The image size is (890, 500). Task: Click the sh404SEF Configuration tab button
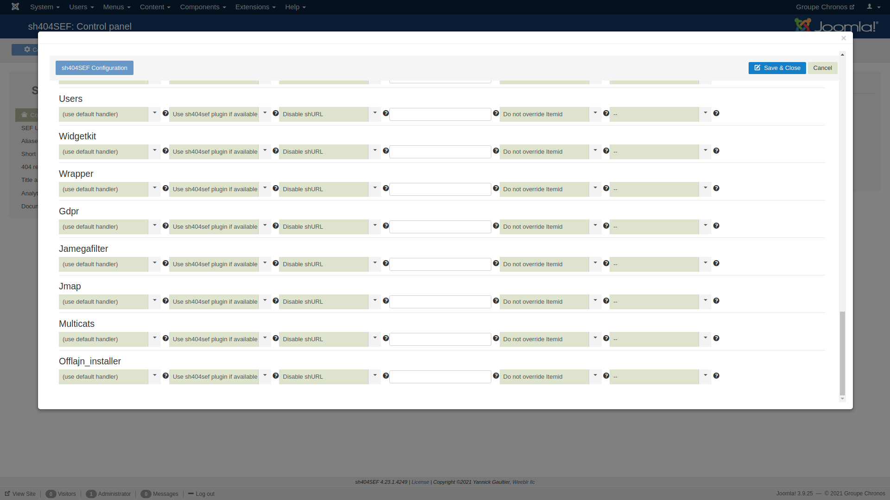pos(95,68)
